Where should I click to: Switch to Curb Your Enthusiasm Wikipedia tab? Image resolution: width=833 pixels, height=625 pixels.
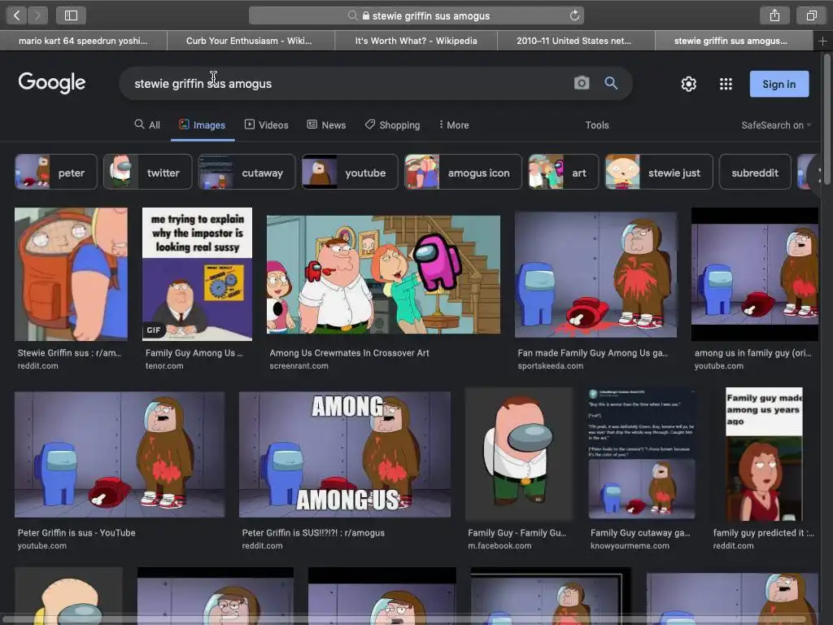coord(251,41)
